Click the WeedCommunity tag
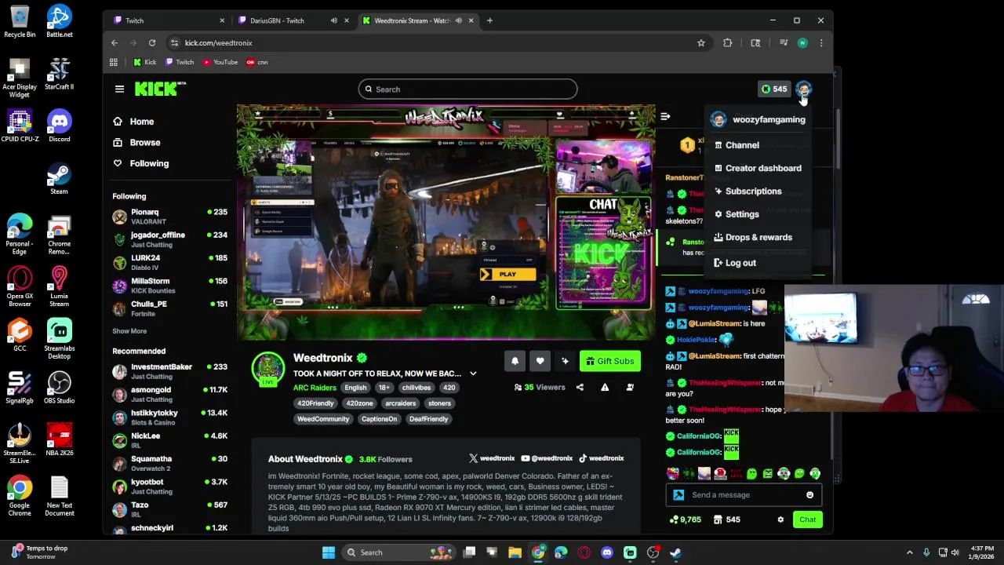Image resolution: width=1004 pixels, height=565 pixels. [322, 419]
